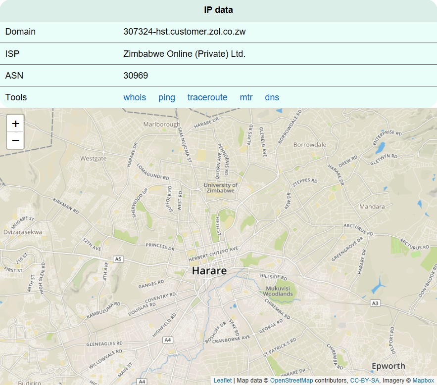The image size is (437, 385).
Task: Click the Herbert Chitepo Ave label
Action: 213,254
